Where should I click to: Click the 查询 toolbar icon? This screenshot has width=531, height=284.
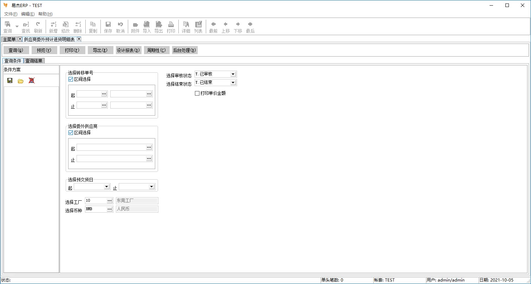pos(7,27)
